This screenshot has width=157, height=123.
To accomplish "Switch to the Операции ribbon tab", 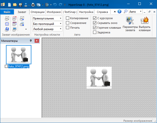I will (x=38, y=12).
